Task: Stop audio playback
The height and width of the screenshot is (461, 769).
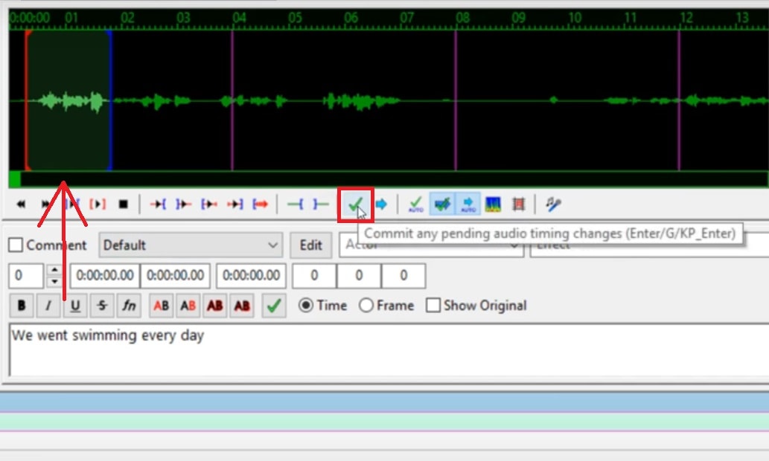Action: pyautogui.click(x=123, y=204)
